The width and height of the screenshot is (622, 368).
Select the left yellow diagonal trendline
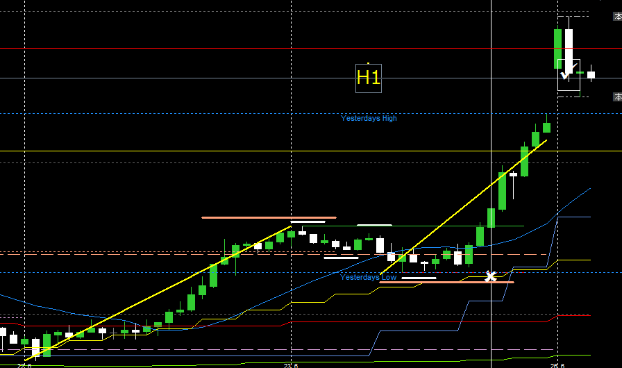point(160,292)
